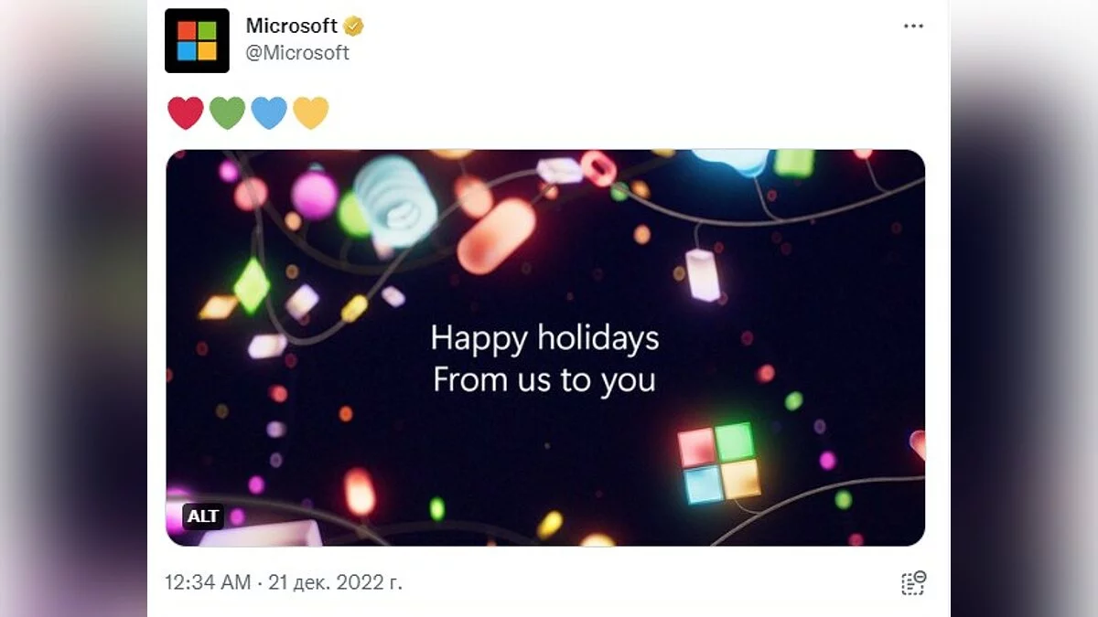The image size is (1098, 617).
Task: Click the green diamond-shaped light
Action: point(252,285)
